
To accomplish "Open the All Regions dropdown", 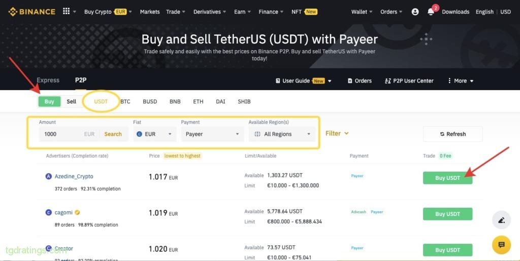I will [282, 134].
